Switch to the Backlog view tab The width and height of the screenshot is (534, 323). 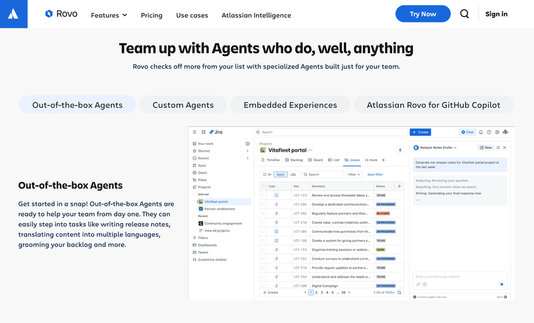294,160
